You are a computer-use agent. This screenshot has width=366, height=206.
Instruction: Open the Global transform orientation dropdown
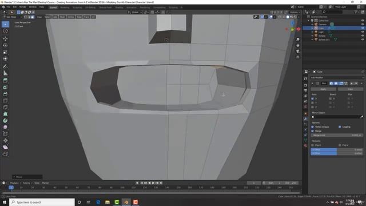coord(135,12)
